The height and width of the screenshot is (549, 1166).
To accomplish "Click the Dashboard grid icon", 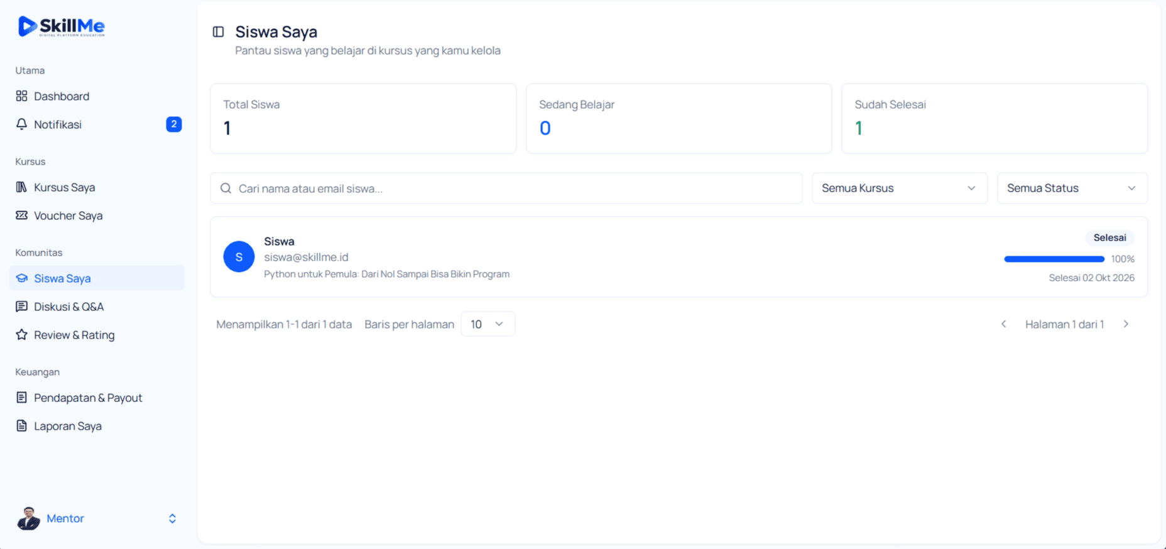I will [x=21, y=96].
